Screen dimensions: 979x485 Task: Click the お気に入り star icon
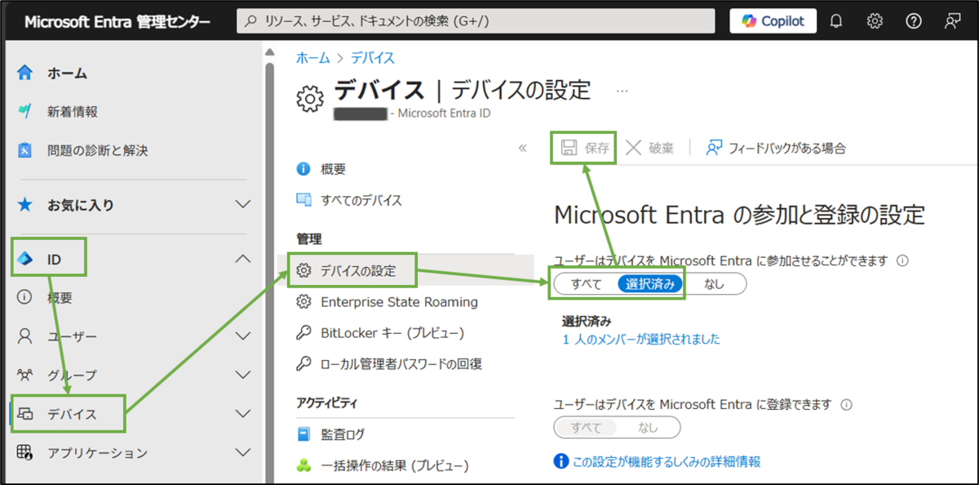click(25, 204)
